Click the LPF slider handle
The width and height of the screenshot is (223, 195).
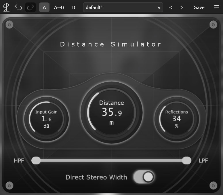[186, 160]
